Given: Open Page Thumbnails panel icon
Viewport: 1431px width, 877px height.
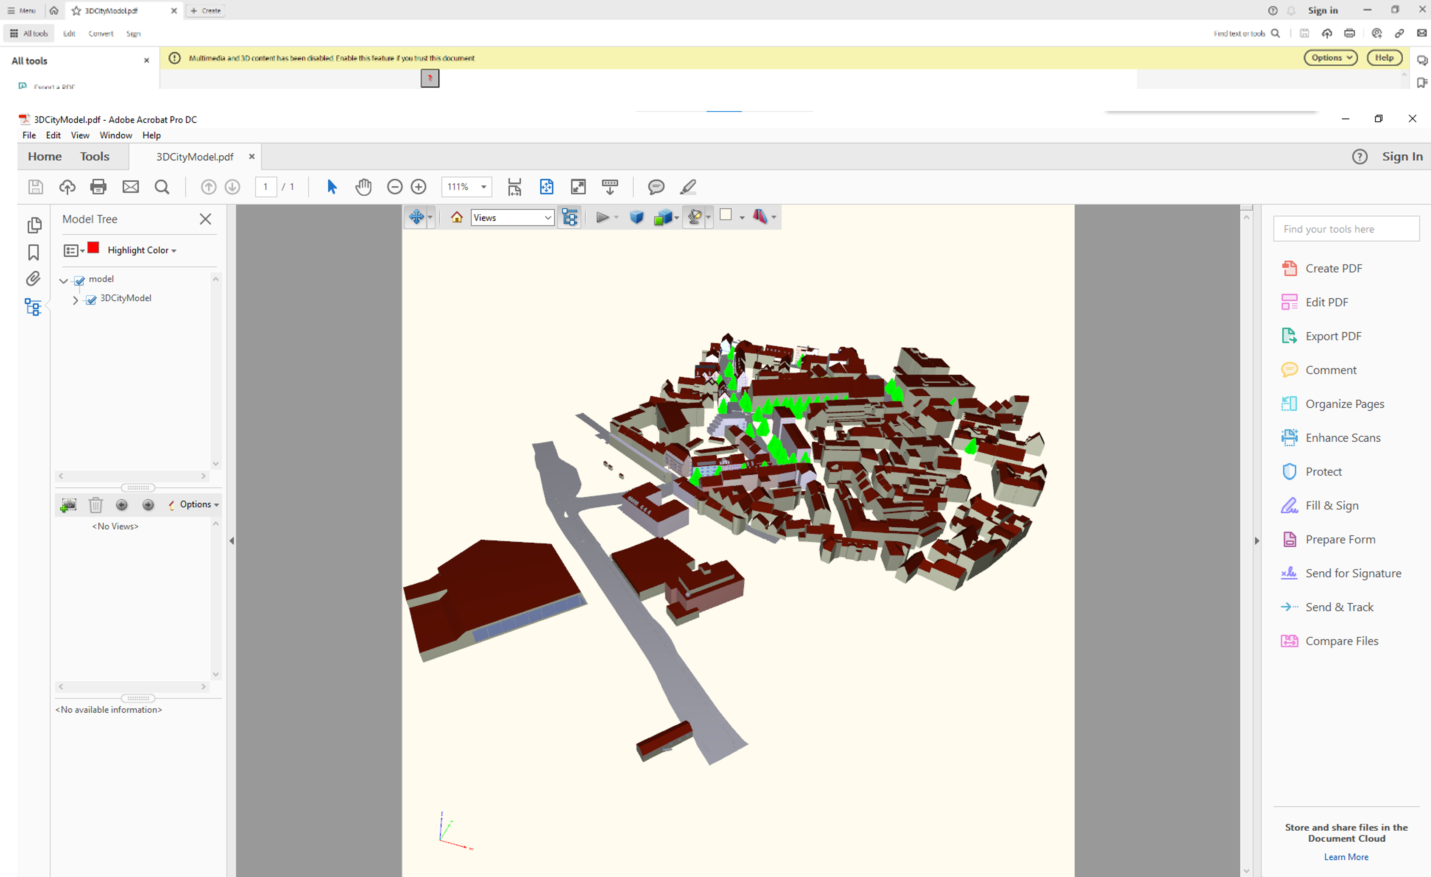Looking at the screenshot, I should 34,225.
